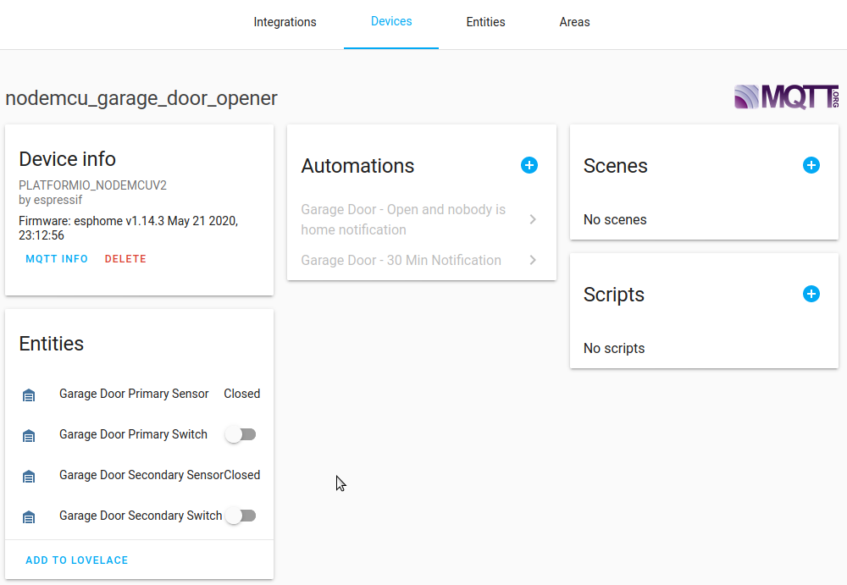Click the add automation plus icon
Image resolution: width=847 pixels, height=585 pixels.
529,165
